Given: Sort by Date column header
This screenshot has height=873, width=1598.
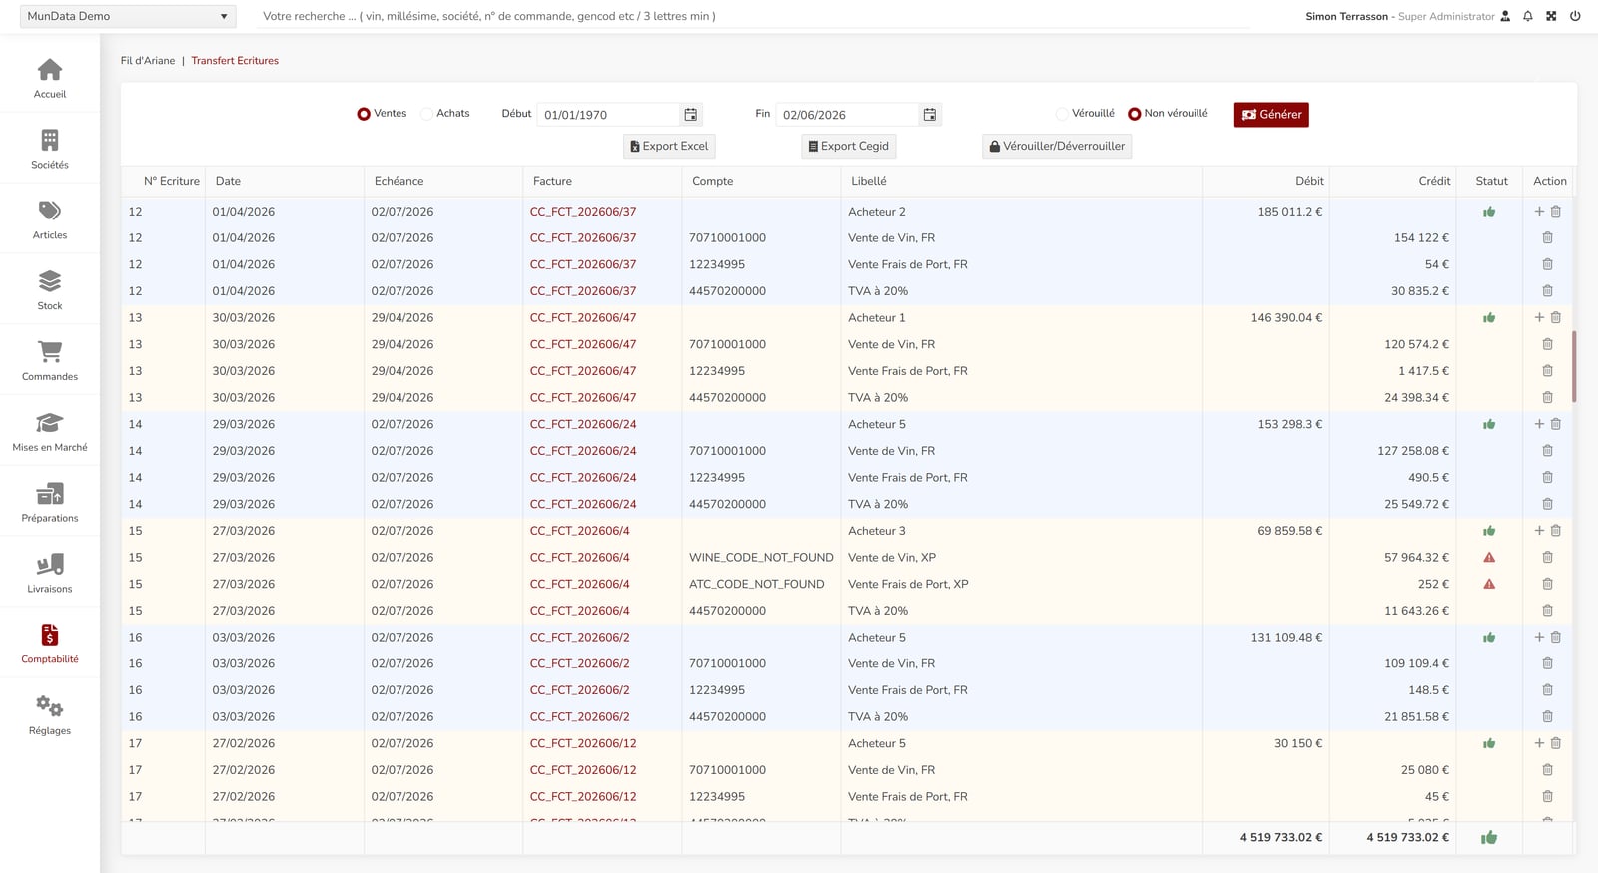Looking at the screenshot, I should (228, 181).
